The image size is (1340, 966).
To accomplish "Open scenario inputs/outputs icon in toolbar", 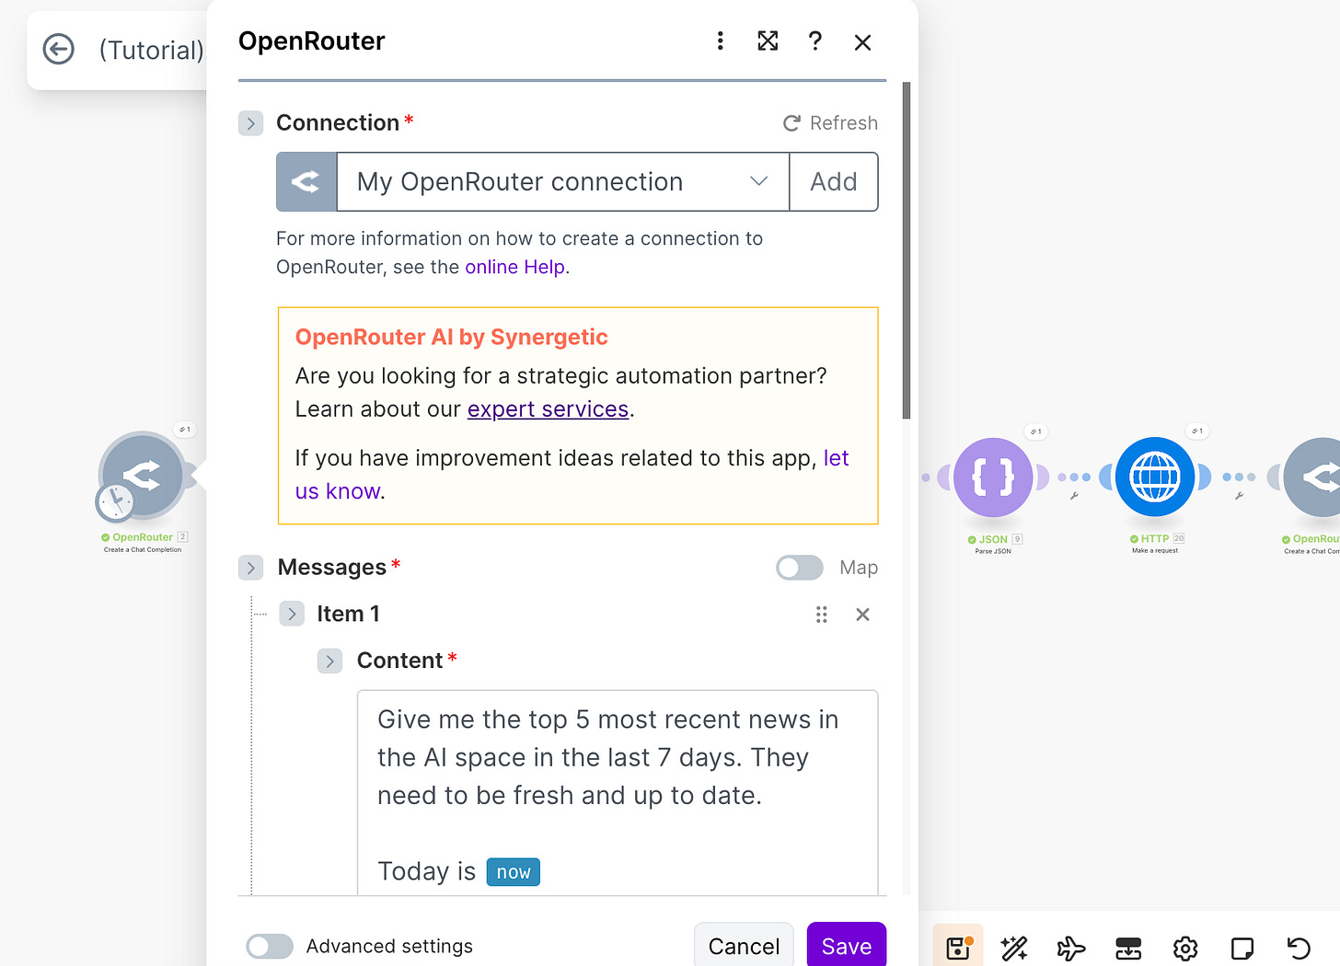I will tap(1128, 948).
